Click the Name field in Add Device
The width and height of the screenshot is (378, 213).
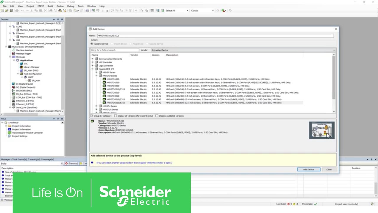tap(216, 36)
